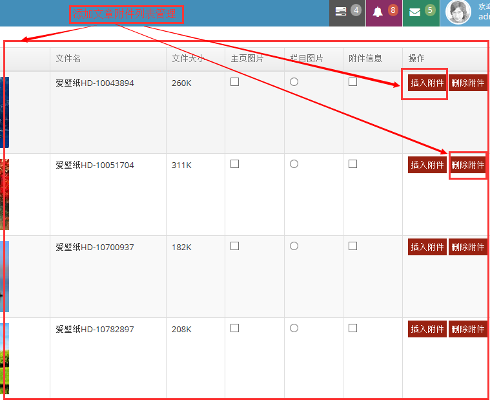Click 插入附件 for 爱壁纸HD-10700937
This screenshot has width=490, height=402.
coord(427,247)
